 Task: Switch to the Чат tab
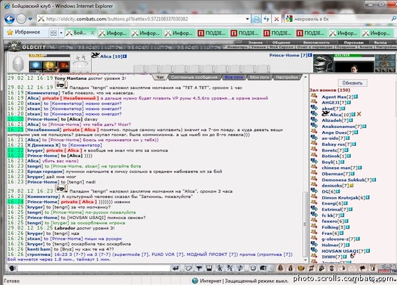[x=160, y=77]
